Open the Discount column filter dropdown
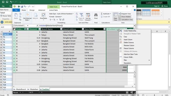The height and width of the screenshot is (96, 171). tap(40, 29)
